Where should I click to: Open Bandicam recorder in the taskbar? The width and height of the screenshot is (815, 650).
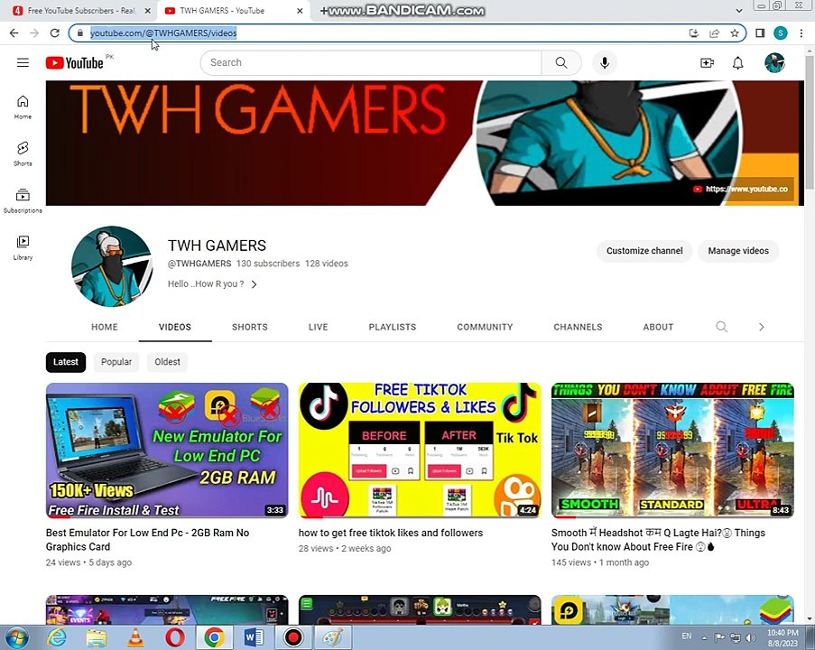tap(293, 637)
